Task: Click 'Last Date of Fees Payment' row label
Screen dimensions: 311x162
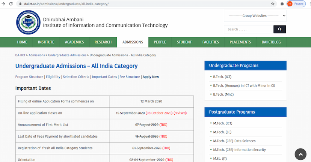Action: (x=58, y=136)
